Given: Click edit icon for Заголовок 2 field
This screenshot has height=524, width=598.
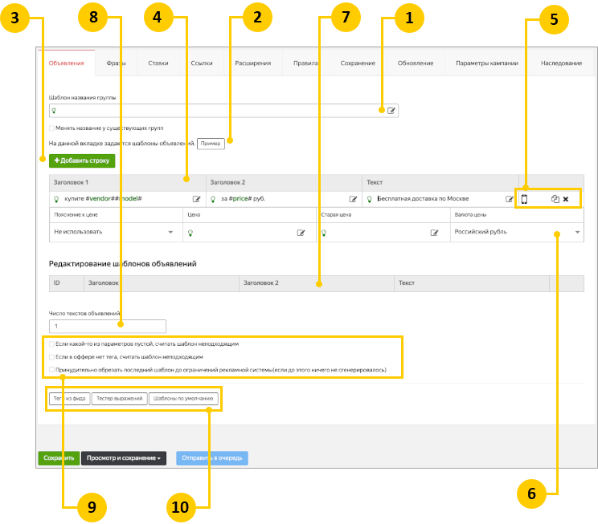Looking at the screenshot, I should [x=353, y=199].
